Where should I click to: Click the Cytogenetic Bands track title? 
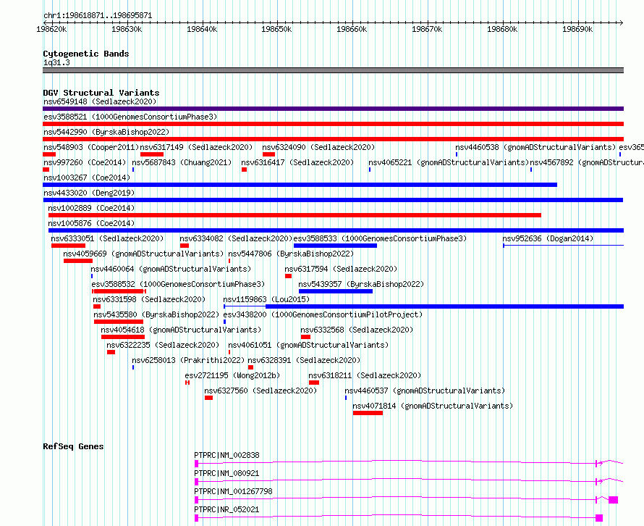(86, 54)
